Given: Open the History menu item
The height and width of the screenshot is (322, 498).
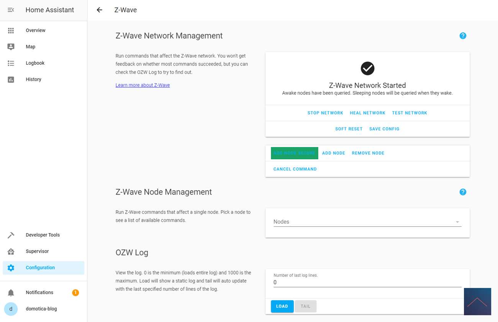Looking at the screenshot, I should 33,79.
